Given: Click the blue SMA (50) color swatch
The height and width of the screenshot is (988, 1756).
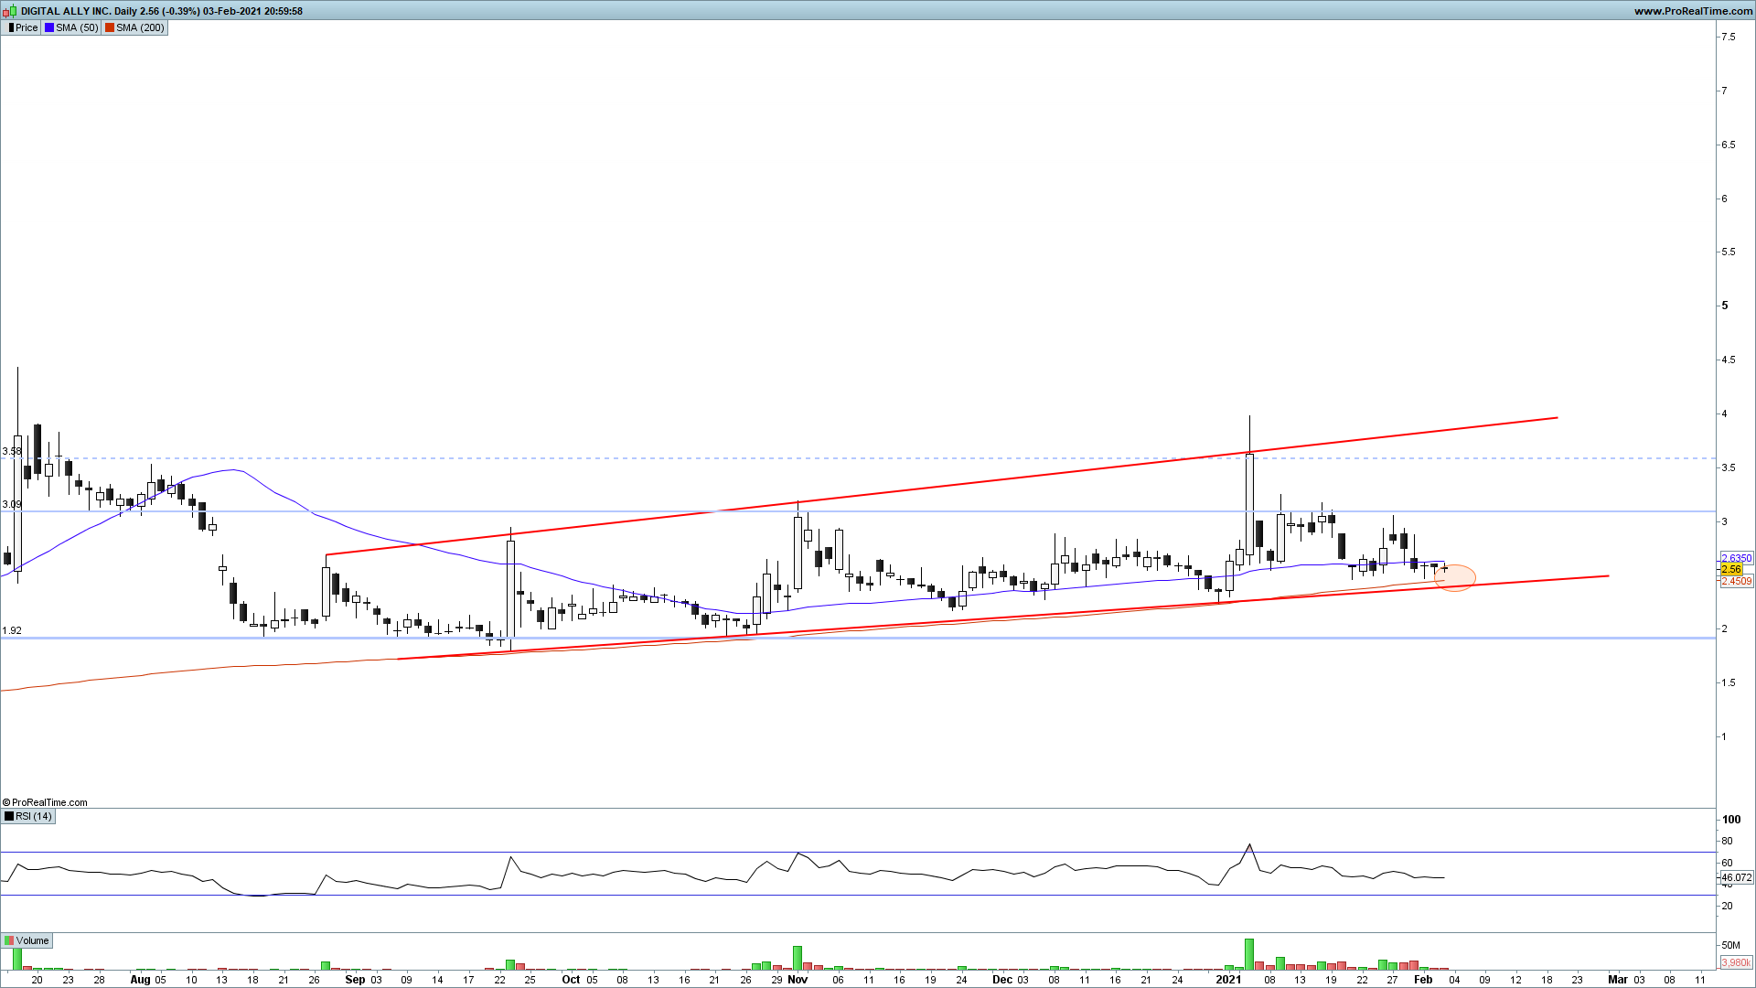Looking at the screenshot, I should 49,27.
